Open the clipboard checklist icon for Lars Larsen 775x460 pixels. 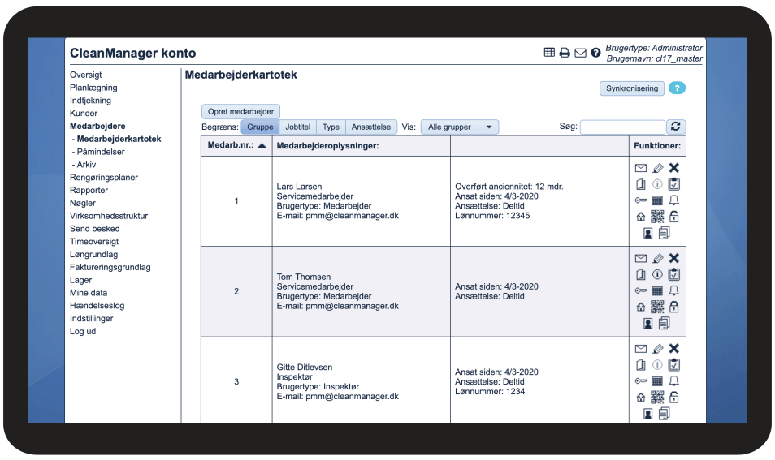[x=673, y=184]
